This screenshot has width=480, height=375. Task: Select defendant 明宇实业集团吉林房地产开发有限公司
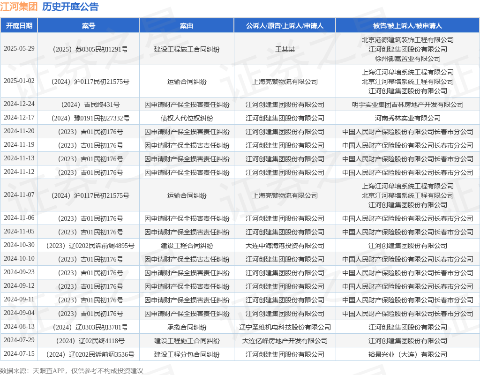point(407,105)
